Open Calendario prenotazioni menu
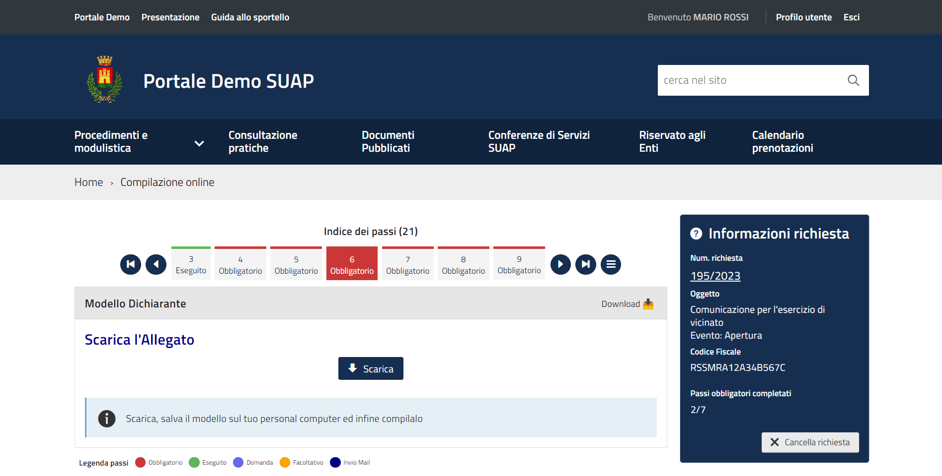 pyautogui.click(x=782, y=142)
